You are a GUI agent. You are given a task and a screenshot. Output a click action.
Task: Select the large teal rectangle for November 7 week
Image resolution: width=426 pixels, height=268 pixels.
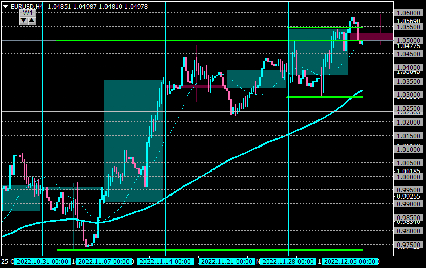pos(134,141)
